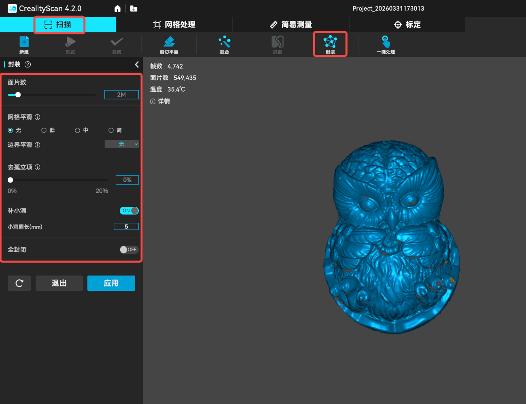Open the 边界平滑 dropdown

pos(121,144)
